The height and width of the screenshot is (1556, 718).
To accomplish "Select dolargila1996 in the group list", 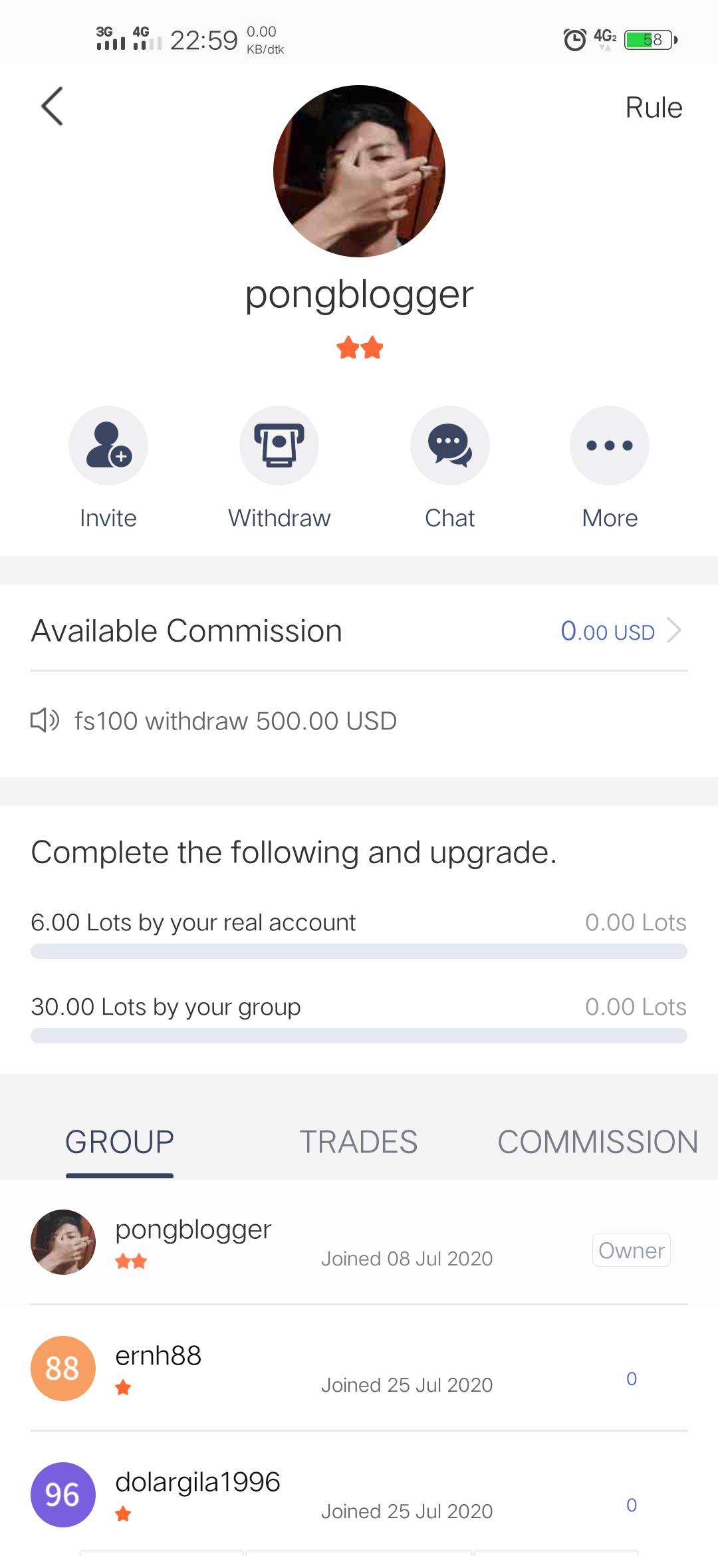I will pos(197,1482).
